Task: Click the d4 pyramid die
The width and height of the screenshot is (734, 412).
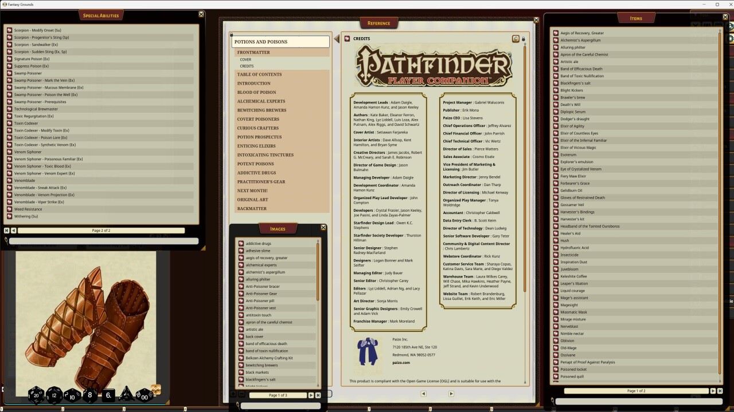Action: coord(127,394)
